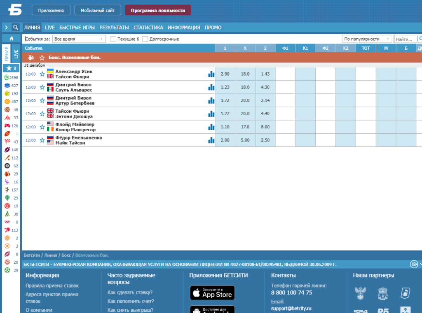Select odds 8.00 for Конор Макгрегор
The height and width of the screenshot is (313, 422).
point(265,127)
